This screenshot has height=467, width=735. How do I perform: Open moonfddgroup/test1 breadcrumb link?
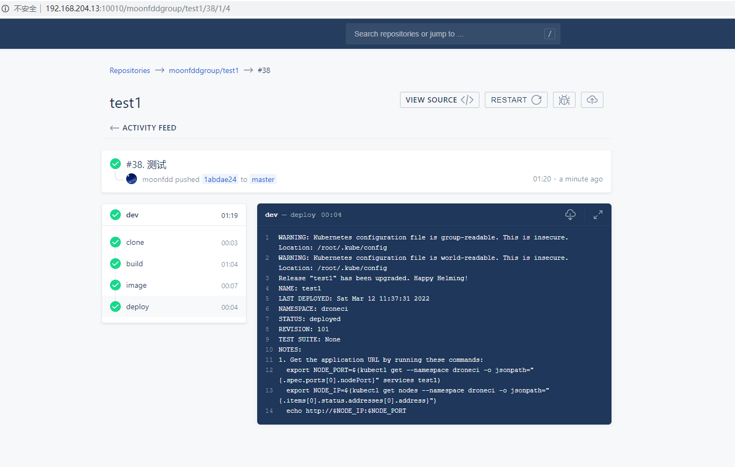pos(204,70)
